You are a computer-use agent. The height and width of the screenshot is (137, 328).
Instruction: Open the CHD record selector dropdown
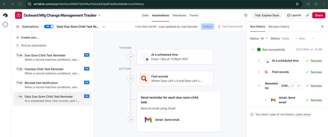coord(291,86)
